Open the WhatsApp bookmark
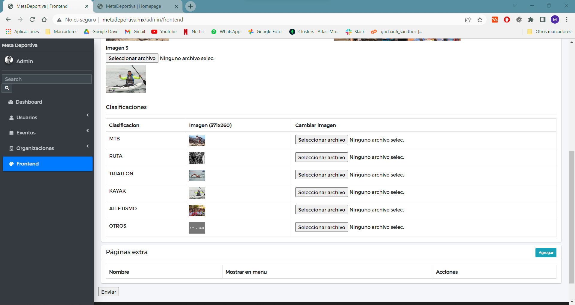 [x=226, y=32]
